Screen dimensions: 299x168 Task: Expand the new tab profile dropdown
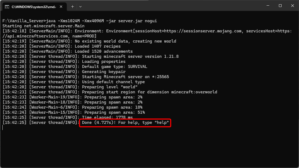click(x=80, y=6)
